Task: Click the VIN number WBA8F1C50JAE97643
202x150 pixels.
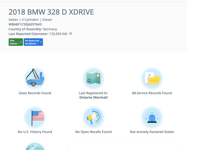Action: (x=25, y=24)
